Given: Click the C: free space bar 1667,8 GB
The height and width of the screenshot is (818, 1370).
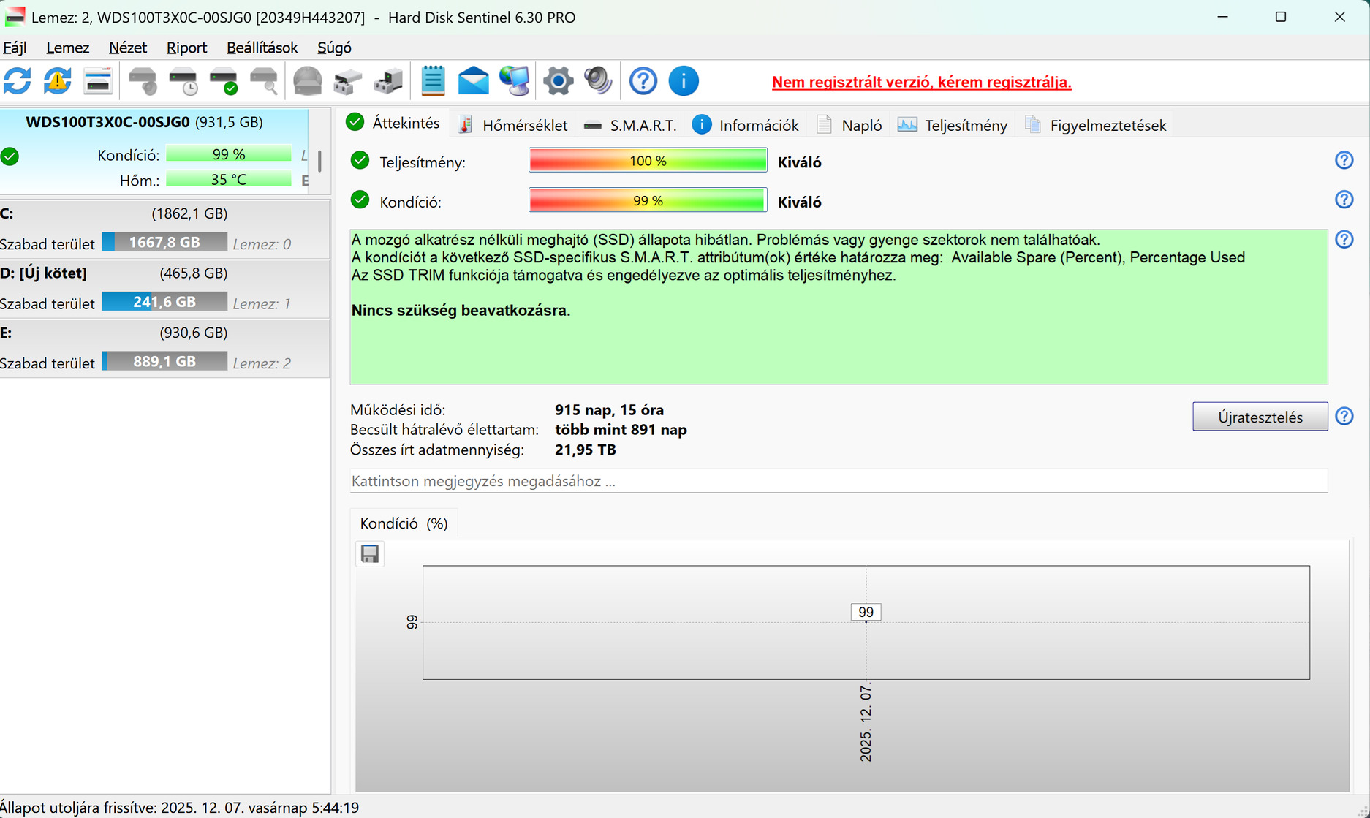Looking at the screenshot, I should coord(164,242).
